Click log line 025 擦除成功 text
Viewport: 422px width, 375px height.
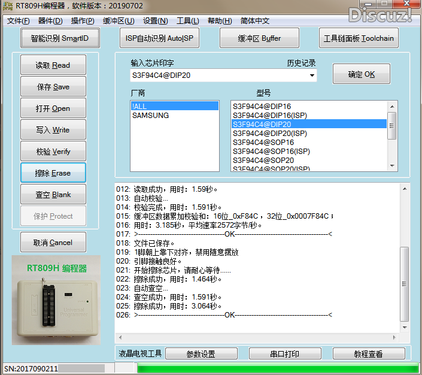(x=169, y=306)
